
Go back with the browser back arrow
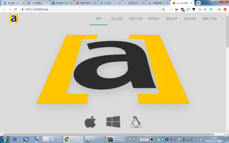(x=4, y=9)
